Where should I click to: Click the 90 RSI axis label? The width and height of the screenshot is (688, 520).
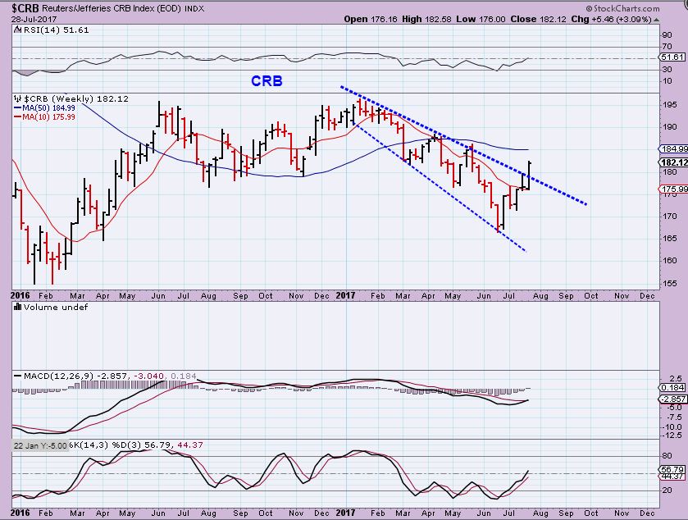667,35
